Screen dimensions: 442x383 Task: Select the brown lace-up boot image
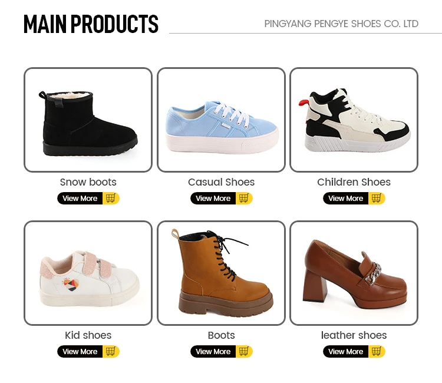click(x=221, y=273)
